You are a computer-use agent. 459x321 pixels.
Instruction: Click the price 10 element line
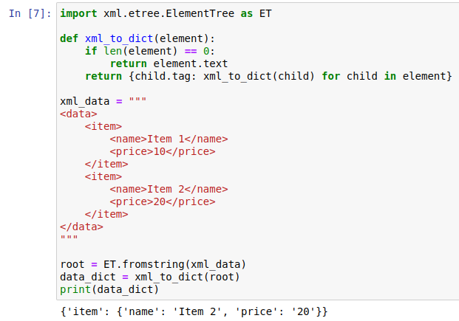click(163, 152)
